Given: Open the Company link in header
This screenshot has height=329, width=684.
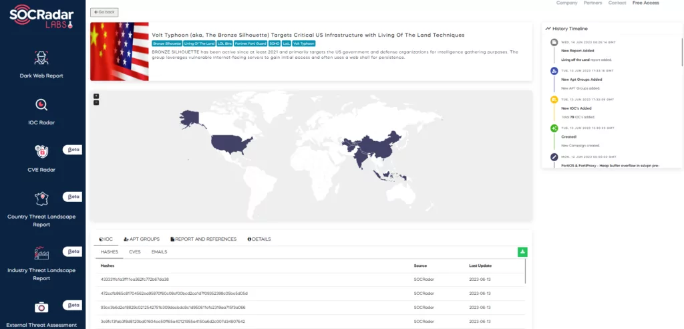Looking at the screenshot, I should (566, 3).
